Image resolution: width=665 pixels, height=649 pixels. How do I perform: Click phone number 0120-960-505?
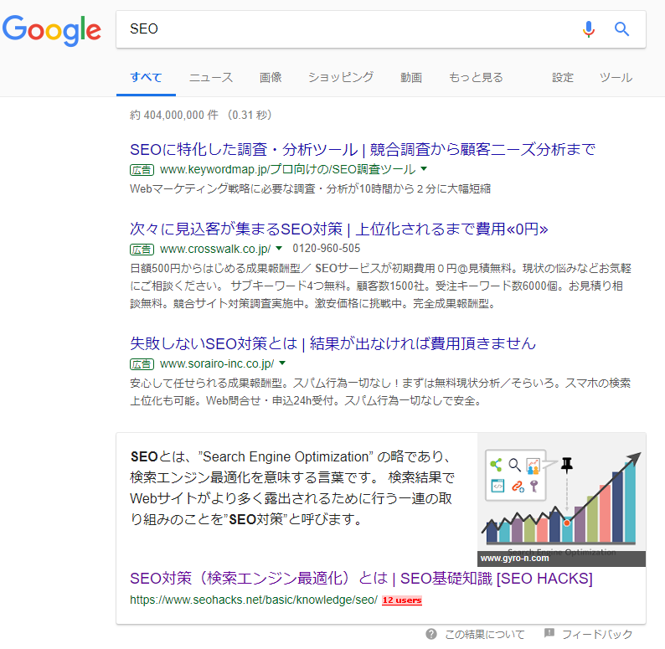click(326, 248)
